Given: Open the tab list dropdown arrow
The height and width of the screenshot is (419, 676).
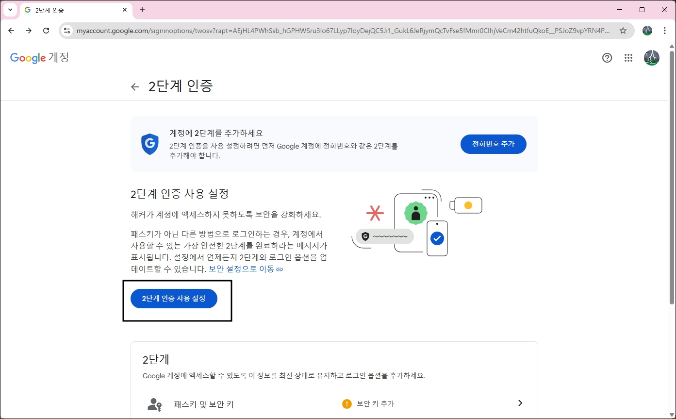Looking at the screenshot, I should click(10, 10).
